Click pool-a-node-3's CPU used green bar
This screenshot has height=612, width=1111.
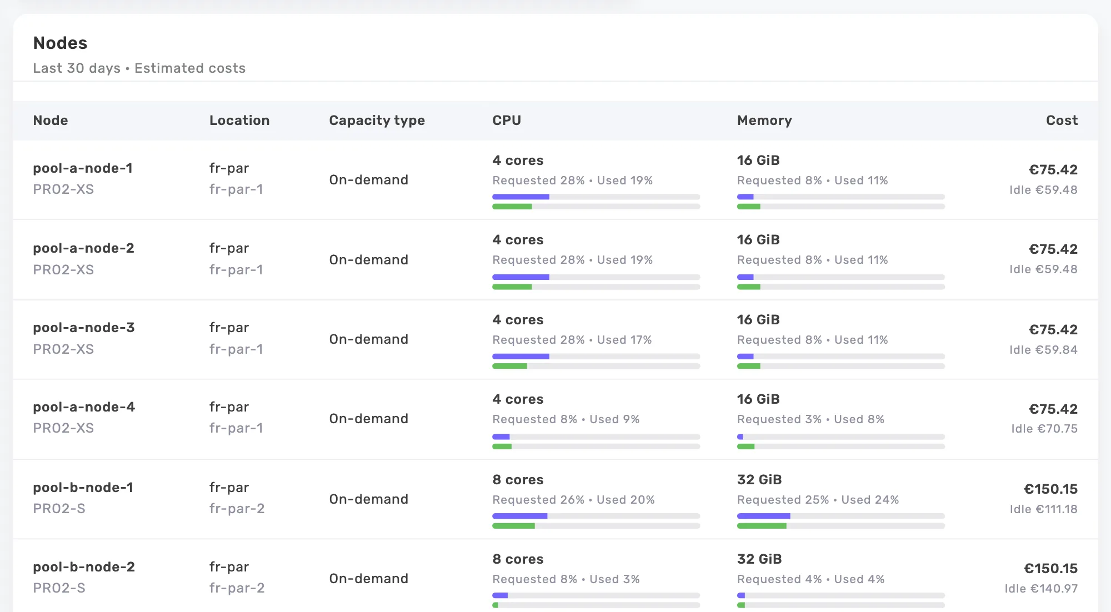(509, 367)
